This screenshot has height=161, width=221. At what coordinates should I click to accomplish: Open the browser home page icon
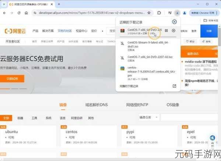click(26, 13)
